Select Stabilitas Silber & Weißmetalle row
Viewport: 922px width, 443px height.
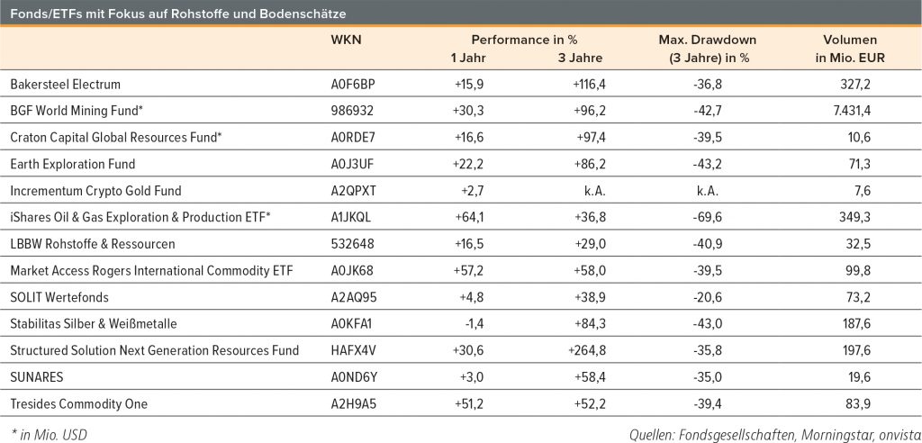pyautogui.click(x=94, y=323)
